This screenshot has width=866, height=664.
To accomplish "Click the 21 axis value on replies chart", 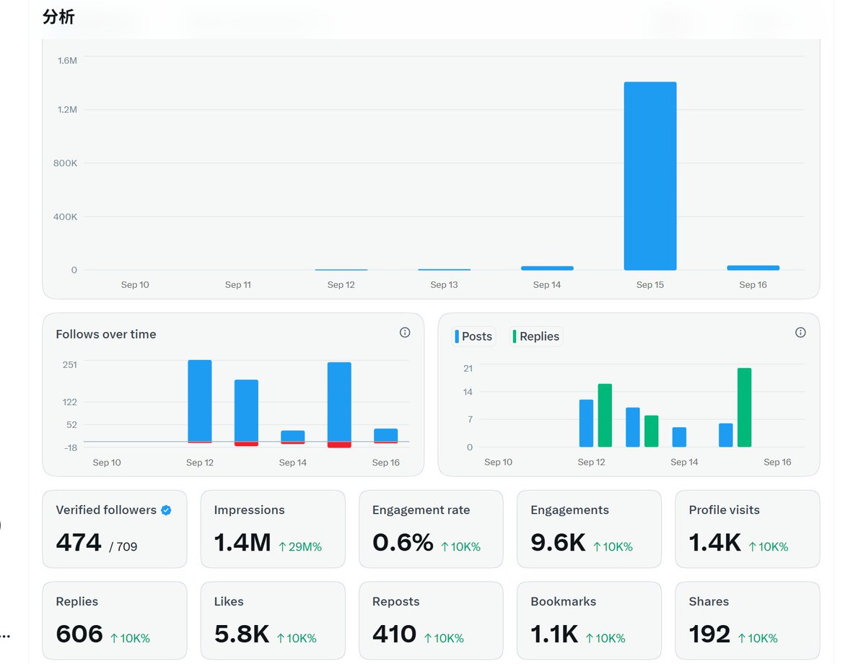I will (x=468, y=368).
